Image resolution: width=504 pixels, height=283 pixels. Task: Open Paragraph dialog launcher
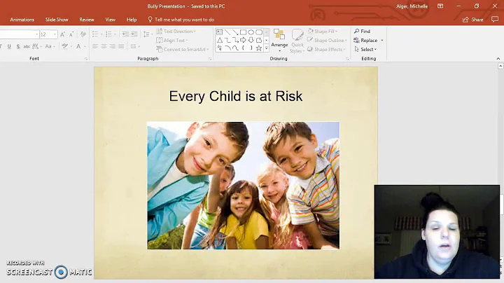(x=210, y=59)
